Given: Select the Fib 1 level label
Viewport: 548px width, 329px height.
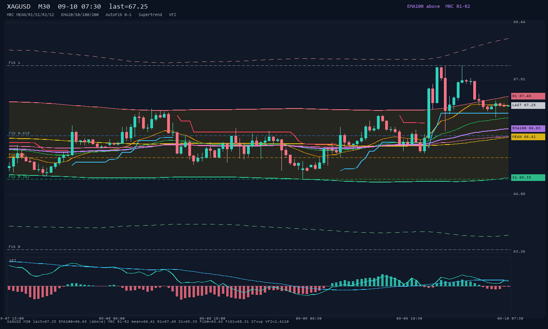Looking at the screenshot, I should [x=14, y=63].
